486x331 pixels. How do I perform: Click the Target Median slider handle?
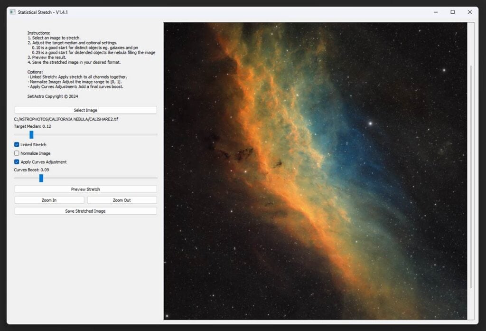coord(31,134)
